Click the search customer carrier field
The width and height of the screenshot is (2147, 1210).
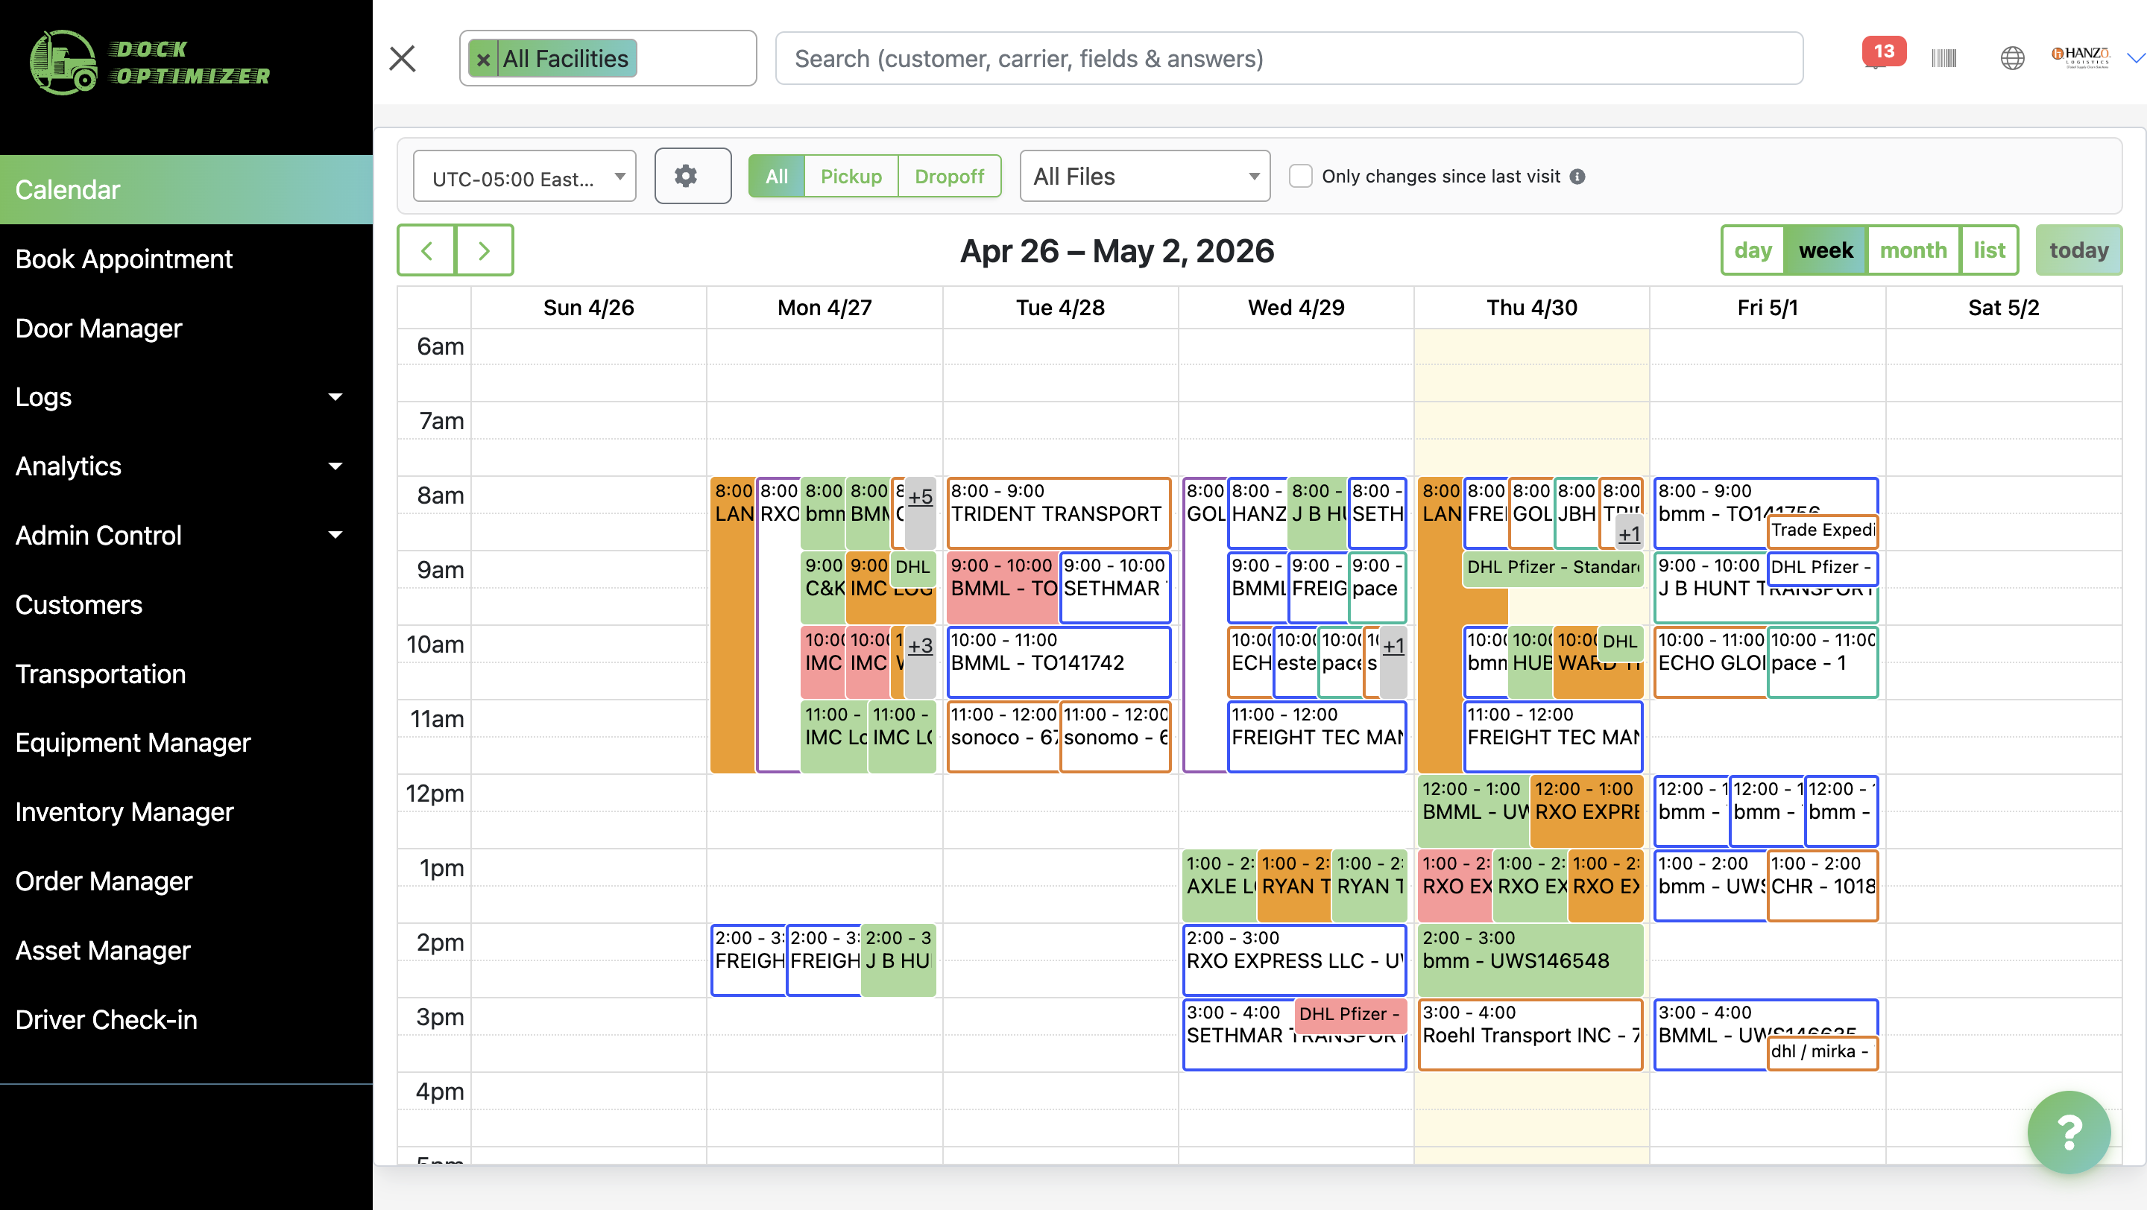point(1288,58)
